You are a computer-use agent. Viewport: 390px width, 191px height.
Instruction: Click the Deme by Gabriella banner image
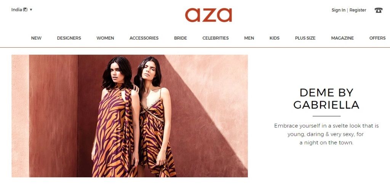(x=129, y=116)
